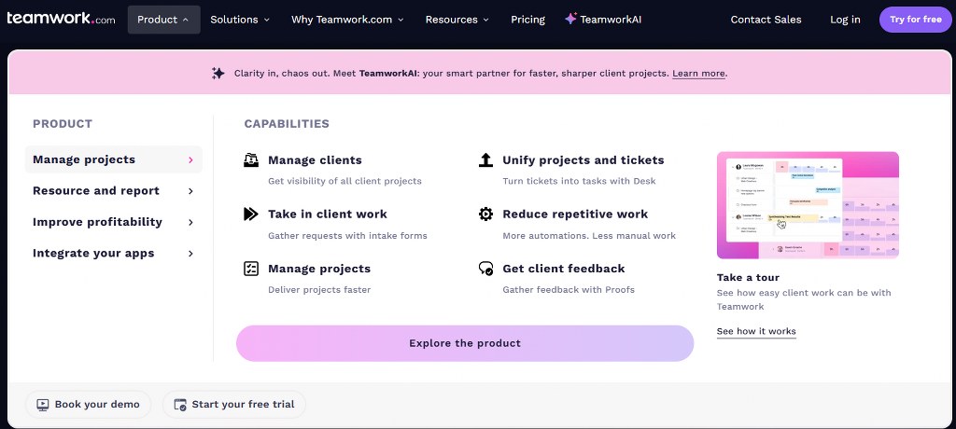Viewport: 956px width, 429px height.
Task: Expand the Integrate your apps submenu arrow
Action: (x=190, y=253)
